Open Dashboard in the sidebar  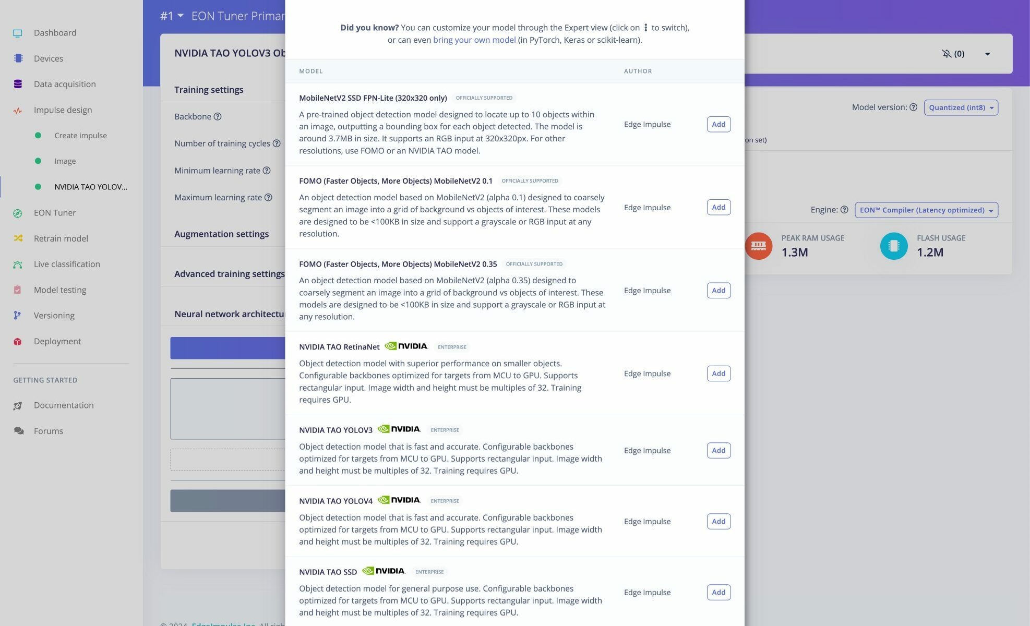55,33
